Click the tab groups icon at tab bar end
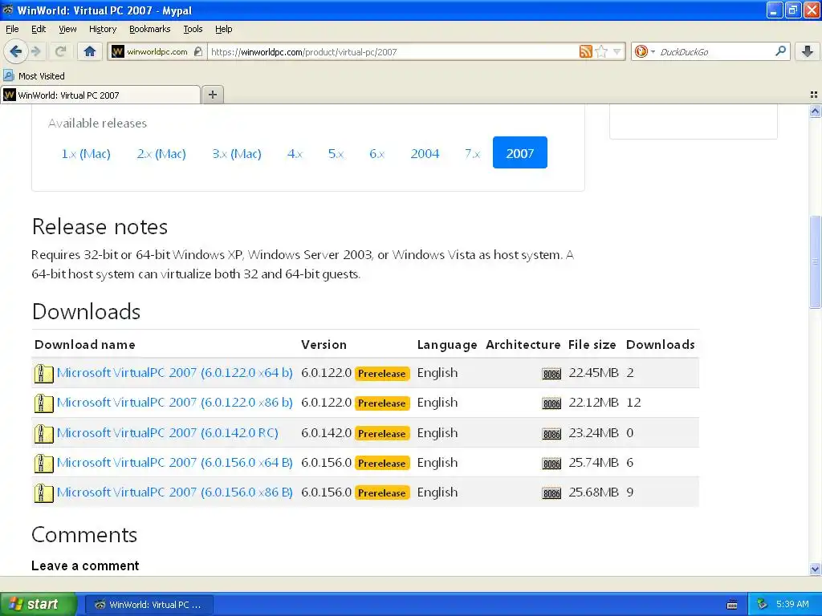The image size is (822, 616). tap(814, 95)
